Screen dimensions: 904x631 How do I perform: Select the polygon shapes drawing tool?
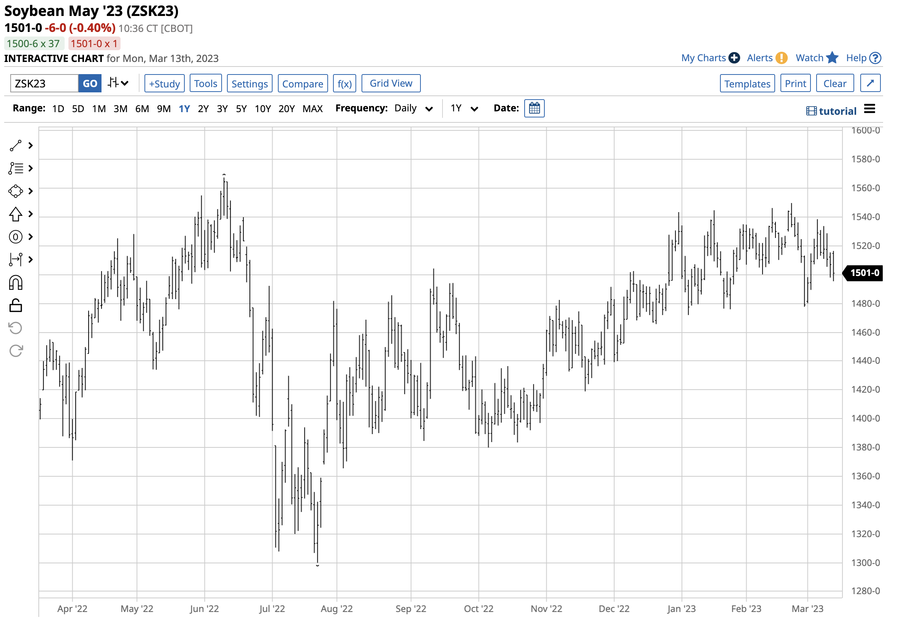coord(16,191)
